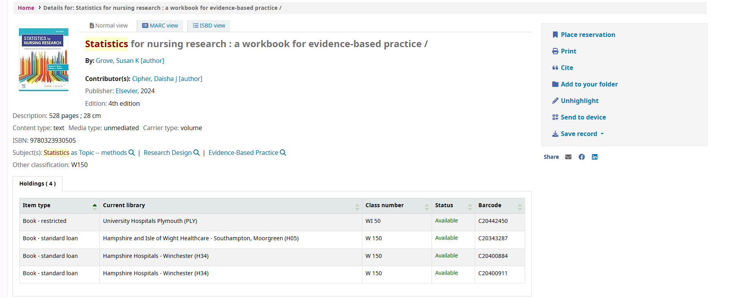The image size is (731, 298).
Task: Click the book cover thumbnail
Action: (44, 60)
